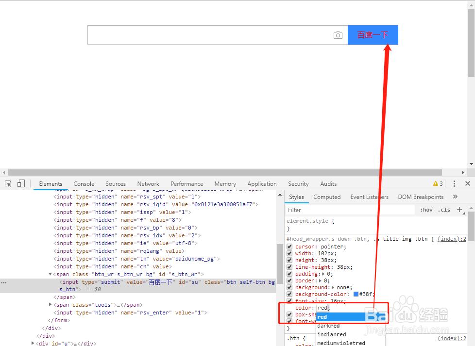Open the (index):2 source link of #head_wrapper rule
The image size is (475, 346).
(x=452, y=239)
